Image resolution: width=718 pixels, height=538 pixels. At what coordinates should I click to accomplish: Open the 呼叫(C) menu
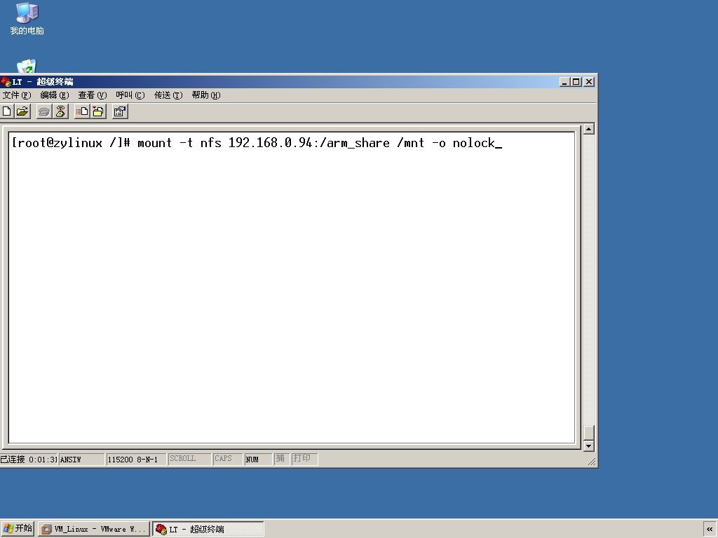[130, 95]
